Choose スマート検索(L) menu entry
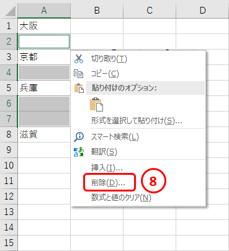This screenshot has width=229, height=251. tap(115, 137)
